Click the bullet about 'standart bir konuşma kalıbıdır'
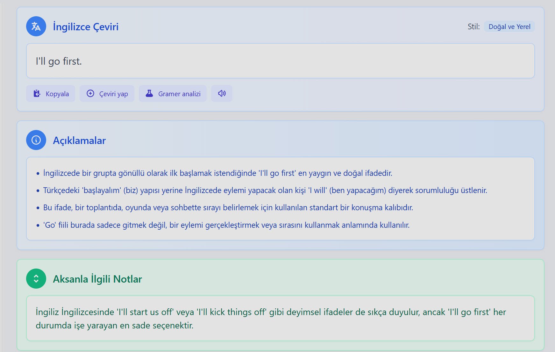The width and height of the screenshot is (555, 352). [x=228, y=208]
